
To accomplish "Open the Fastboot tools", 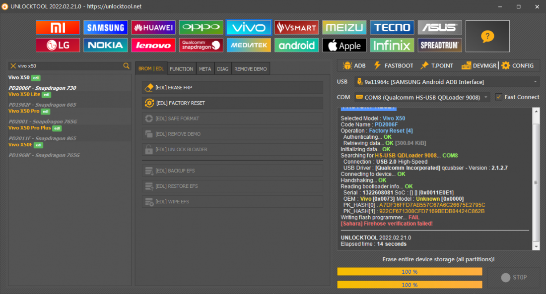I will point(394,65).
